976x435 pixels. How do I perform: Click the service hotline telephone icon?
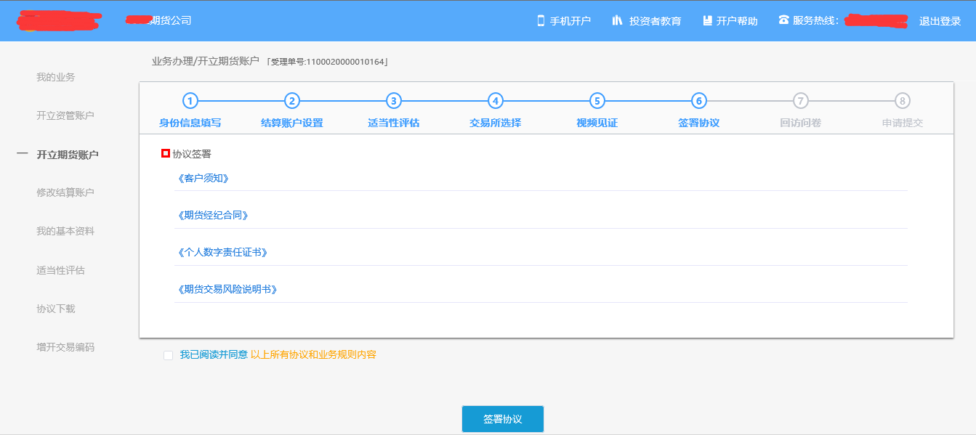point(783,20)
